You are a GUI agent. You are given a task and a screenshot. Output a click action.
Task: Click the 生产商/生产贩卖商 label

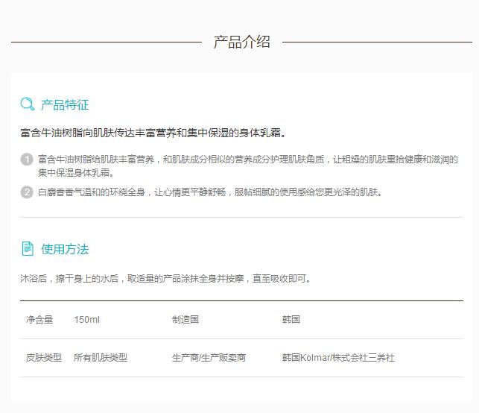coord(209,358)
